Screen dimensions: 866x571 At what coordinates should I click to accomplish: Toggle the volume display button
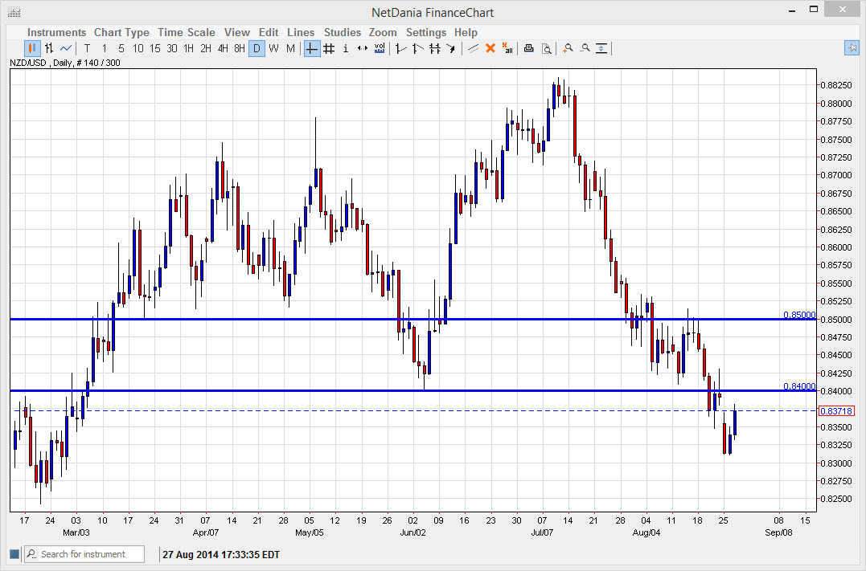click(x=379, y=48)
